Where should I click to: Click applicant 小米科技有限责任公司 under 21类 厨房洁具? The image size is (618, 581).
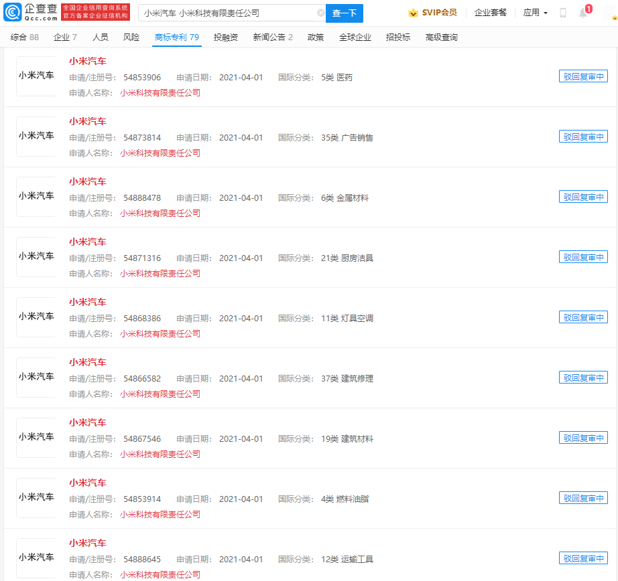click(x=160, y=273)
